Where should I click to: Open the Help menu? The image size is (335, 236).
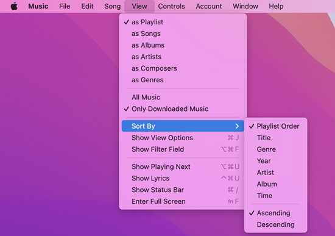276,6
